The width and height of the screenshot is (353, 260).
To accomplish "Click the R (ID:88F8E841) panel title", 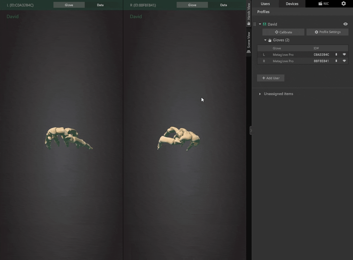I will pos(143,5).
